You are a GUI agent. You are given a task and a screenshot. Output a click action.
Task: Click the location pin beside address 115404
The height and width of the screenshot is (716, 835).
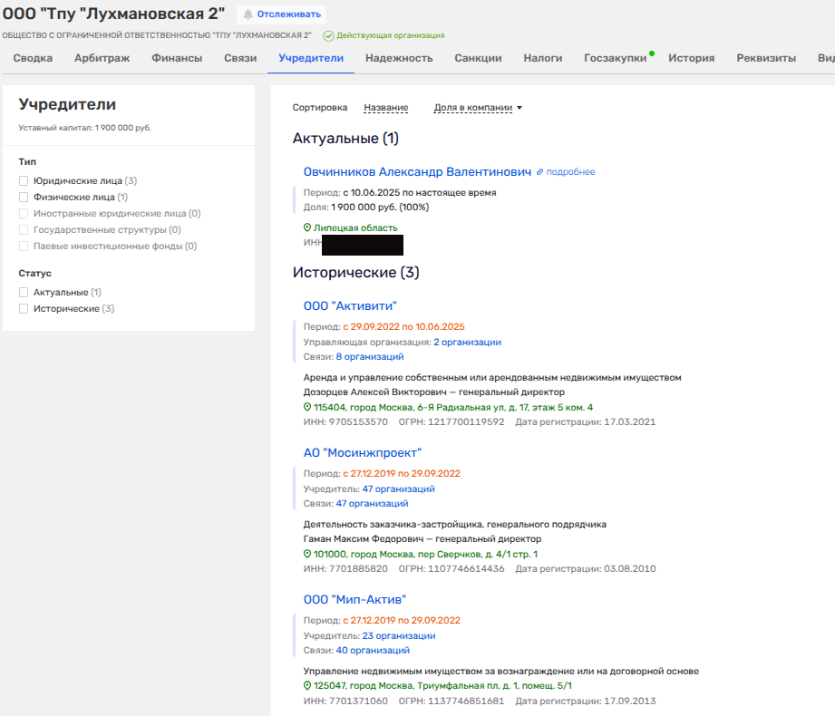coord(307,407)
